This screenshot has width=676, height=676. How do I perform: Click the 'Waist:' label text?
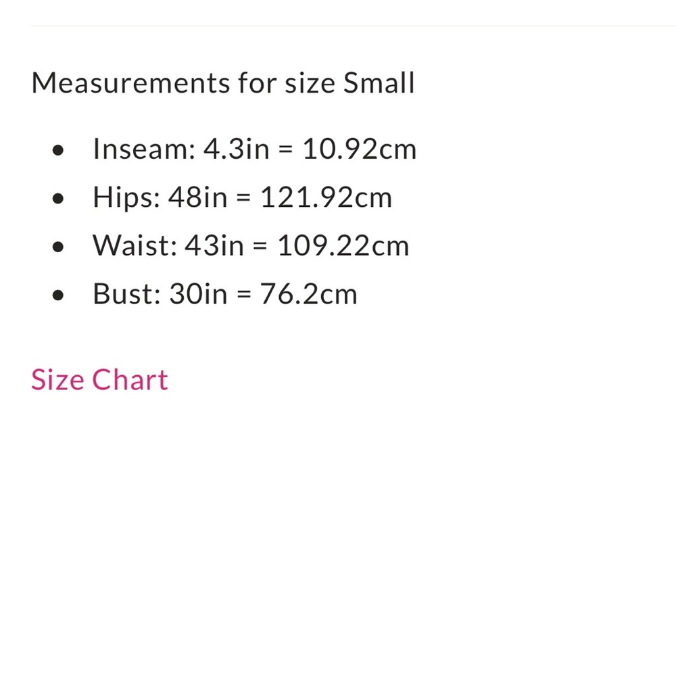pyautogui.click(x=135, y=246)
